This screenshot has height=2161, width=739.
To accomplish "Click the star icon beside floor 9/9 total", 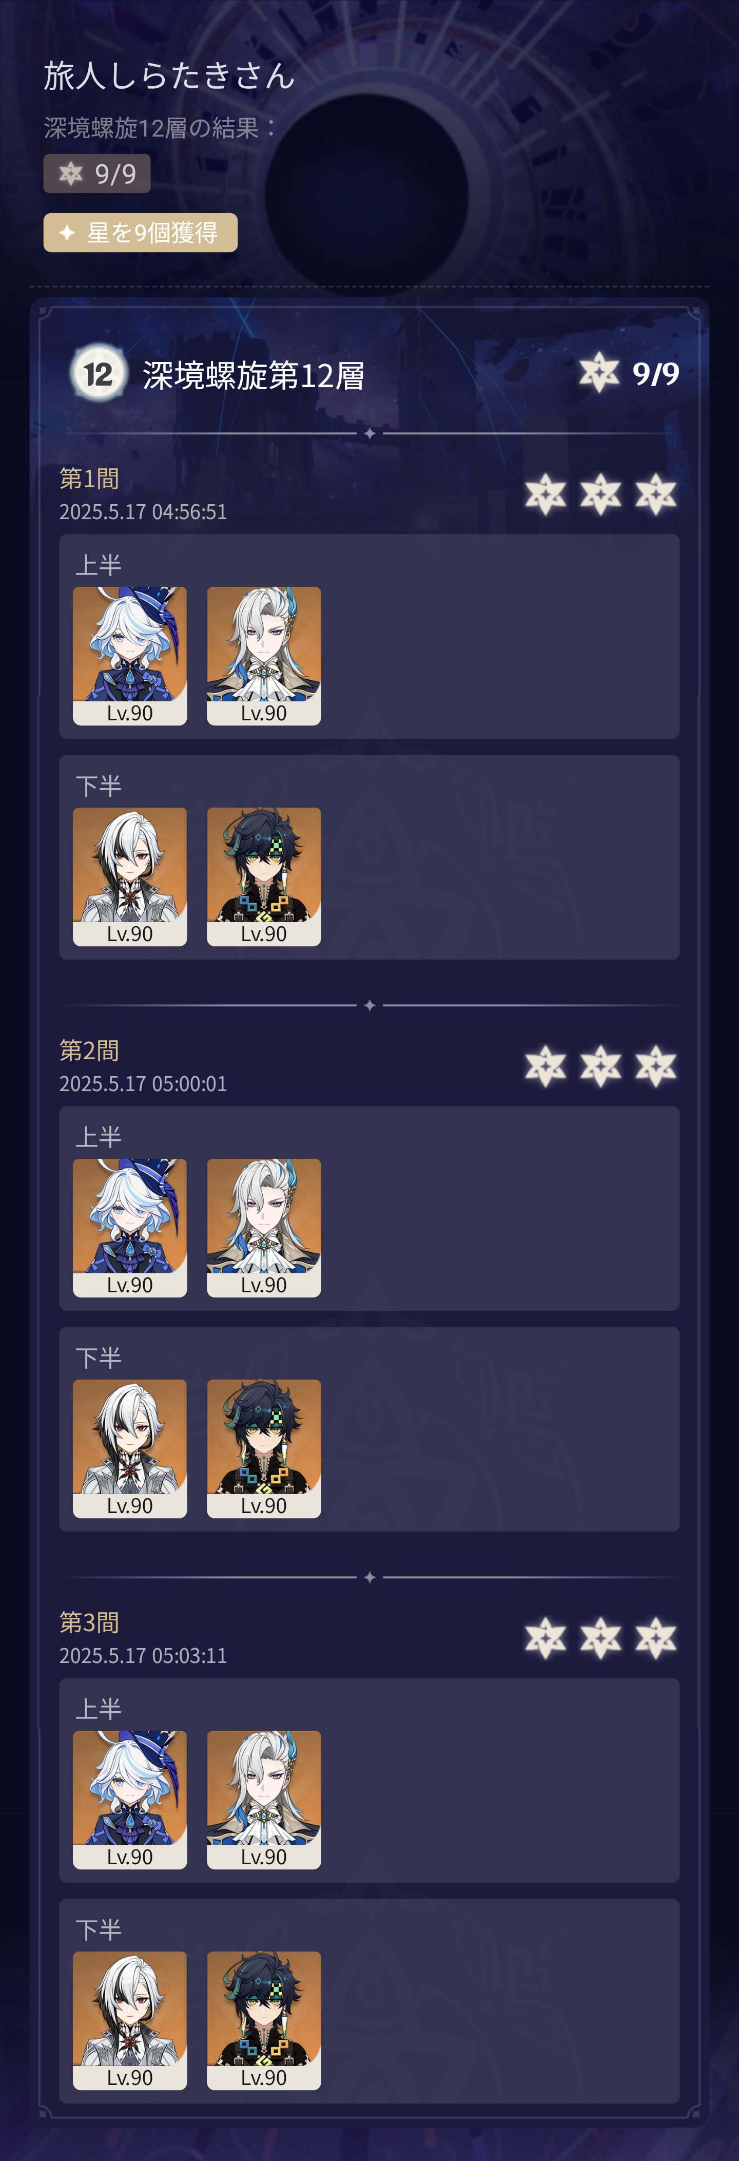I will (599, 372).
